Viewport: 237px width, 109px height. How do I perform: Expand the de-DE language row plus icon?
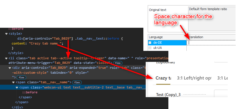click(x=150, y=43)
